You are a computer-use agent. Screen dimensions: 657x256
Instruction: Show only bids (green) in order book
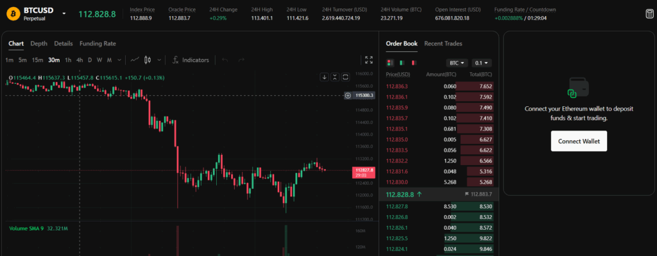click(402, 63)
